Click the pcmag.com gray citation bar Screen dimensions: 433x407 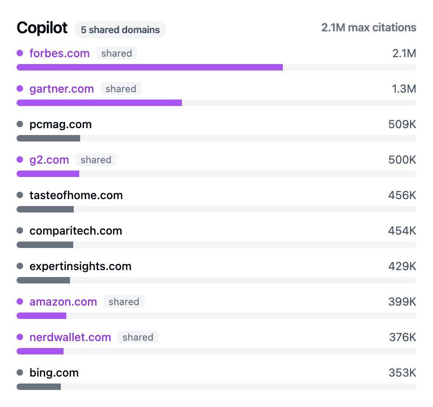(x=48, y=138)
